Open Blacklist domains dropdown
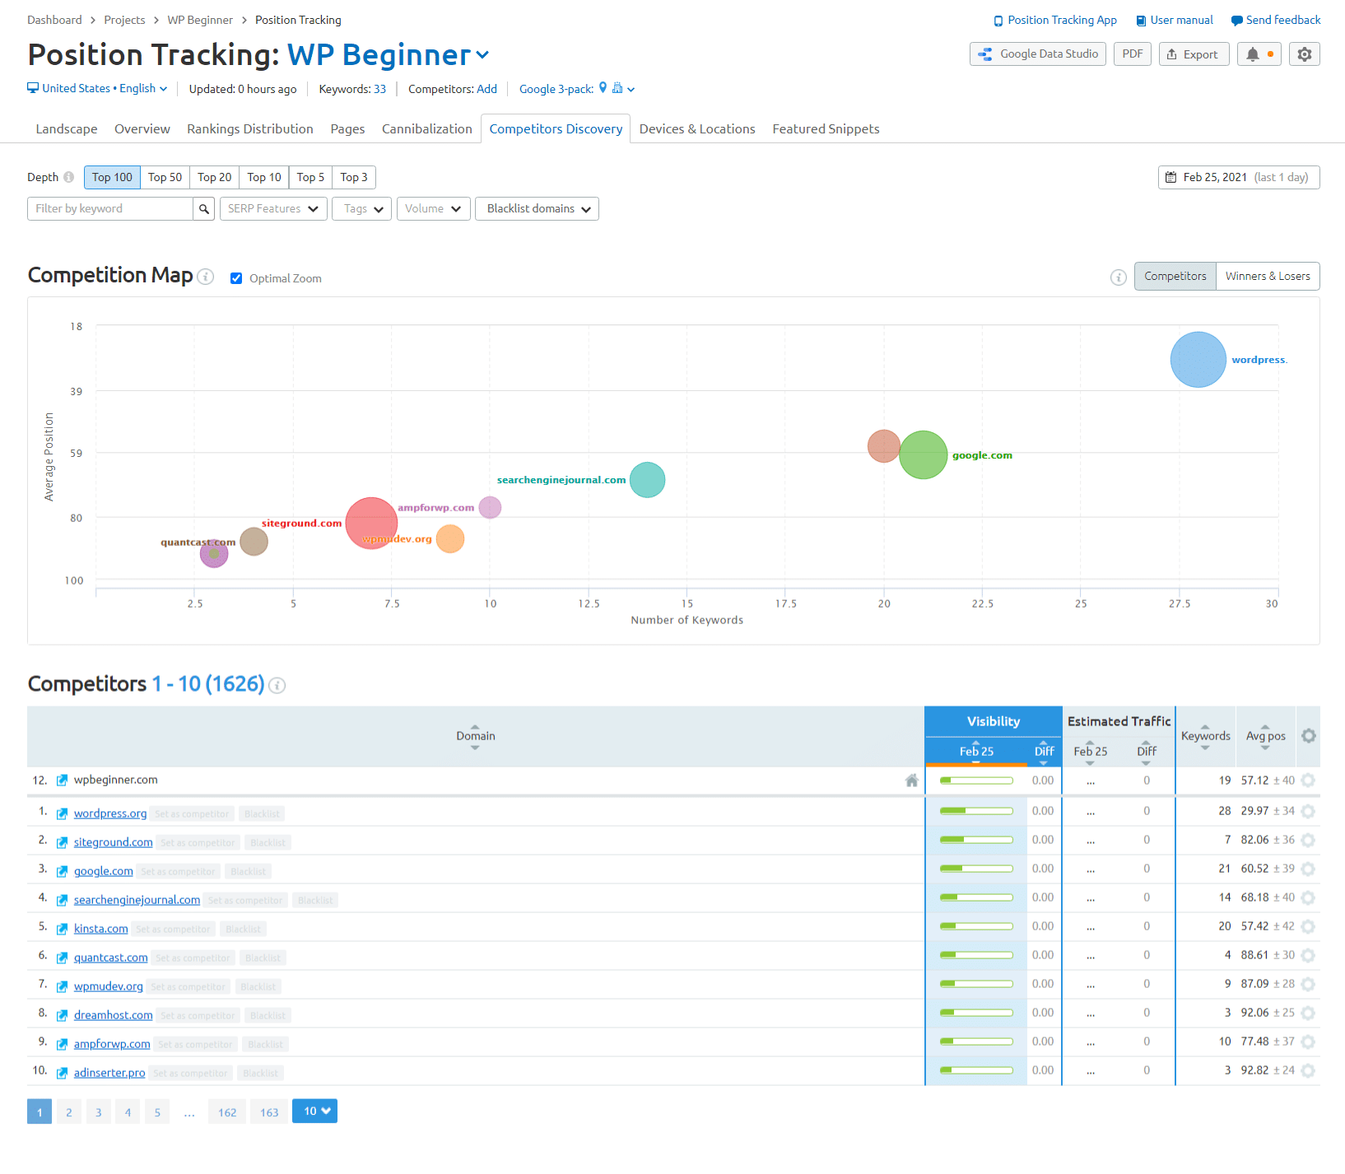The image size is (1345, 1174). [x=537, y=209]
